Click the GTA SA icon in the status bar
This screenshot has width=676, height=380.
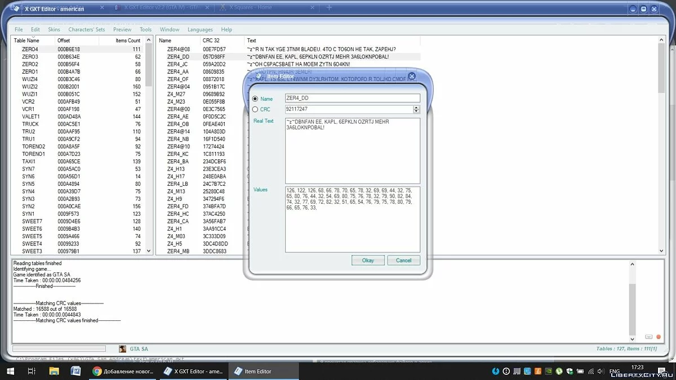click(x=122, y=348)
